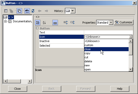Screen dimensions: 138x94
Task: Click the History button element icon
Action: pos(68,11)
